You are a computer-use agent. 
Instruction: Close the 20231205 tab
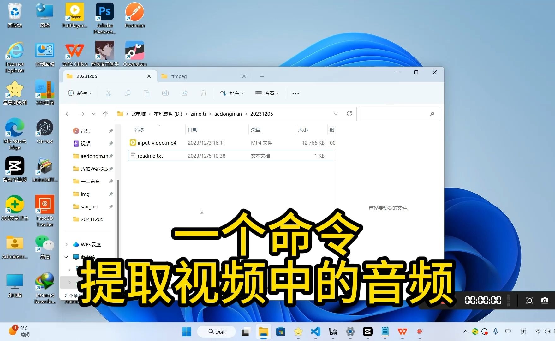pos(149,76)
